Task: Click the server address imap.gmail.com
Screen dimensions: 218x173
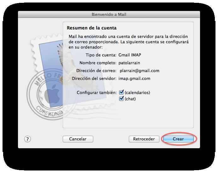Action: pyautogui.click(x=134, y=79)
